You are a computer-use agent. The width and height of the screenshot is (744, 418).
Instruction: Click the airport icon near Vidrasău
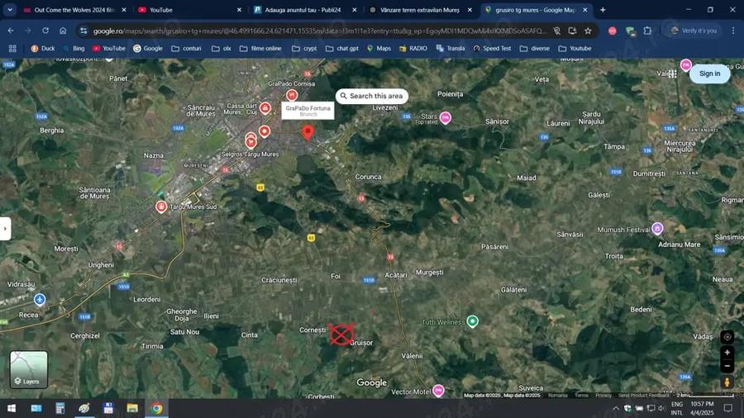40,300
